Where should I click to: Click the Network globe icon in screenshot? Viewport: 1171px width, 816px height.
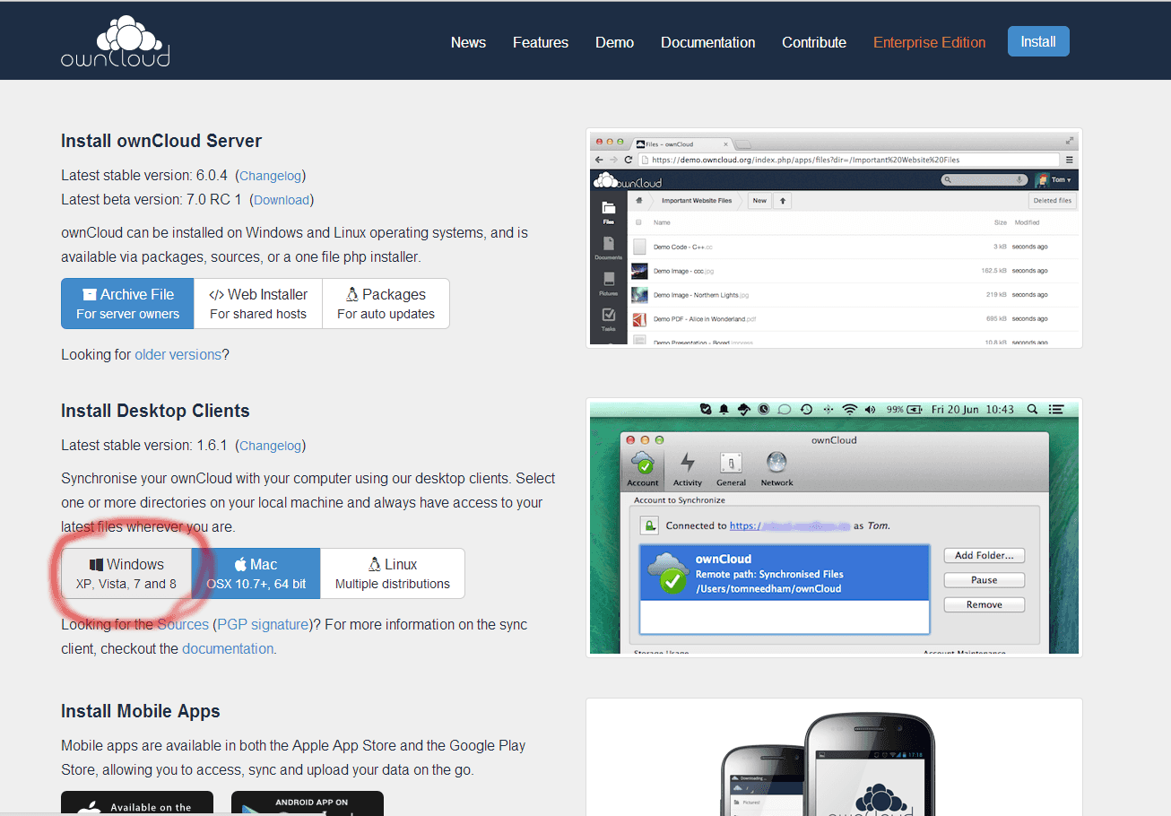coord(776,467)
